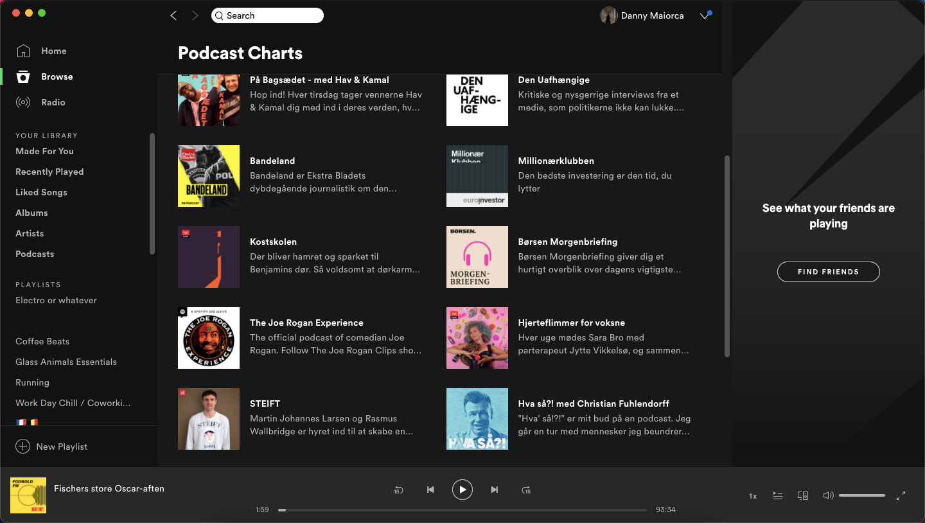This screenshot has width=925, height=523.
Task: Select the Running playlist
Action: click(32, 382)
